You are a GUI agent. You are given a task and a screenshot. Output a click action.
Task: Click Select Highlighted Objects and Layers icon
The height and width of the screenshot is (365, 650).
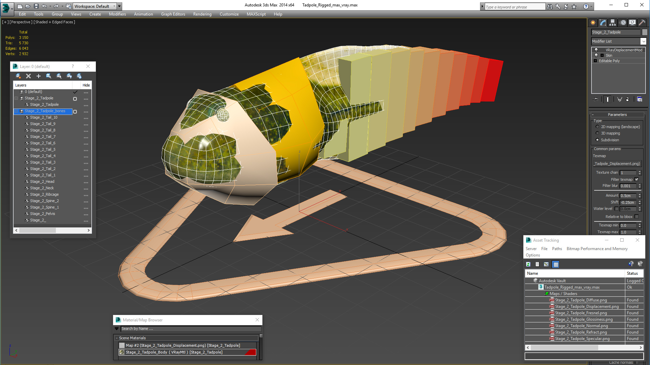coord(59,76)
